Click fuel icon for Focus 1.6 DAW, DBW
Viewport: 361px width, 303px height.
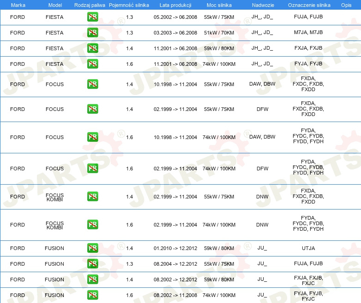pyautogui.click(x=92, y=137)
